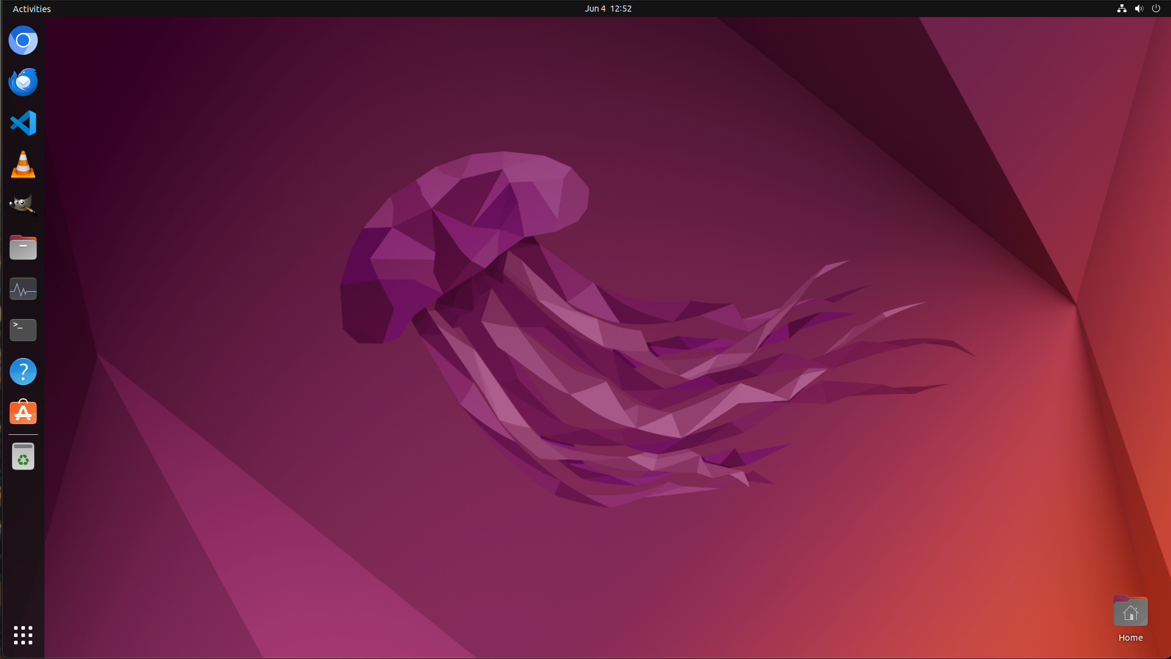Select the Home folder on the desktop

pyautogui.click(x=1130, y=611)
